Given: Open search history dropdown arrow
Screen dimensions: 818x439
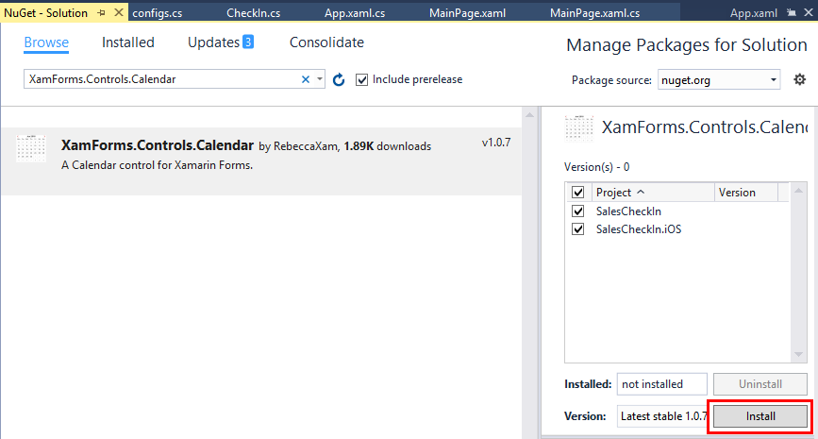Looking at the screenshot, I should coord(319,79).
